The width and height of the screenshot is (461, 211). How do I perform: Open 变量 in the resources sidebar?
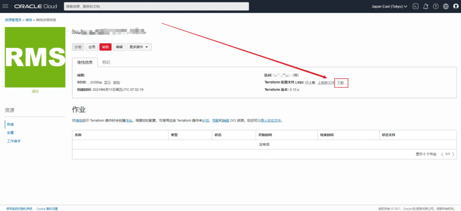(11, 133)
